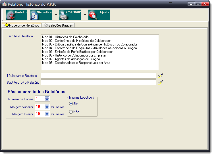214x156 pixels.
Task: Clear subtitle with brush icon
Action: click(x=161, y=82)
